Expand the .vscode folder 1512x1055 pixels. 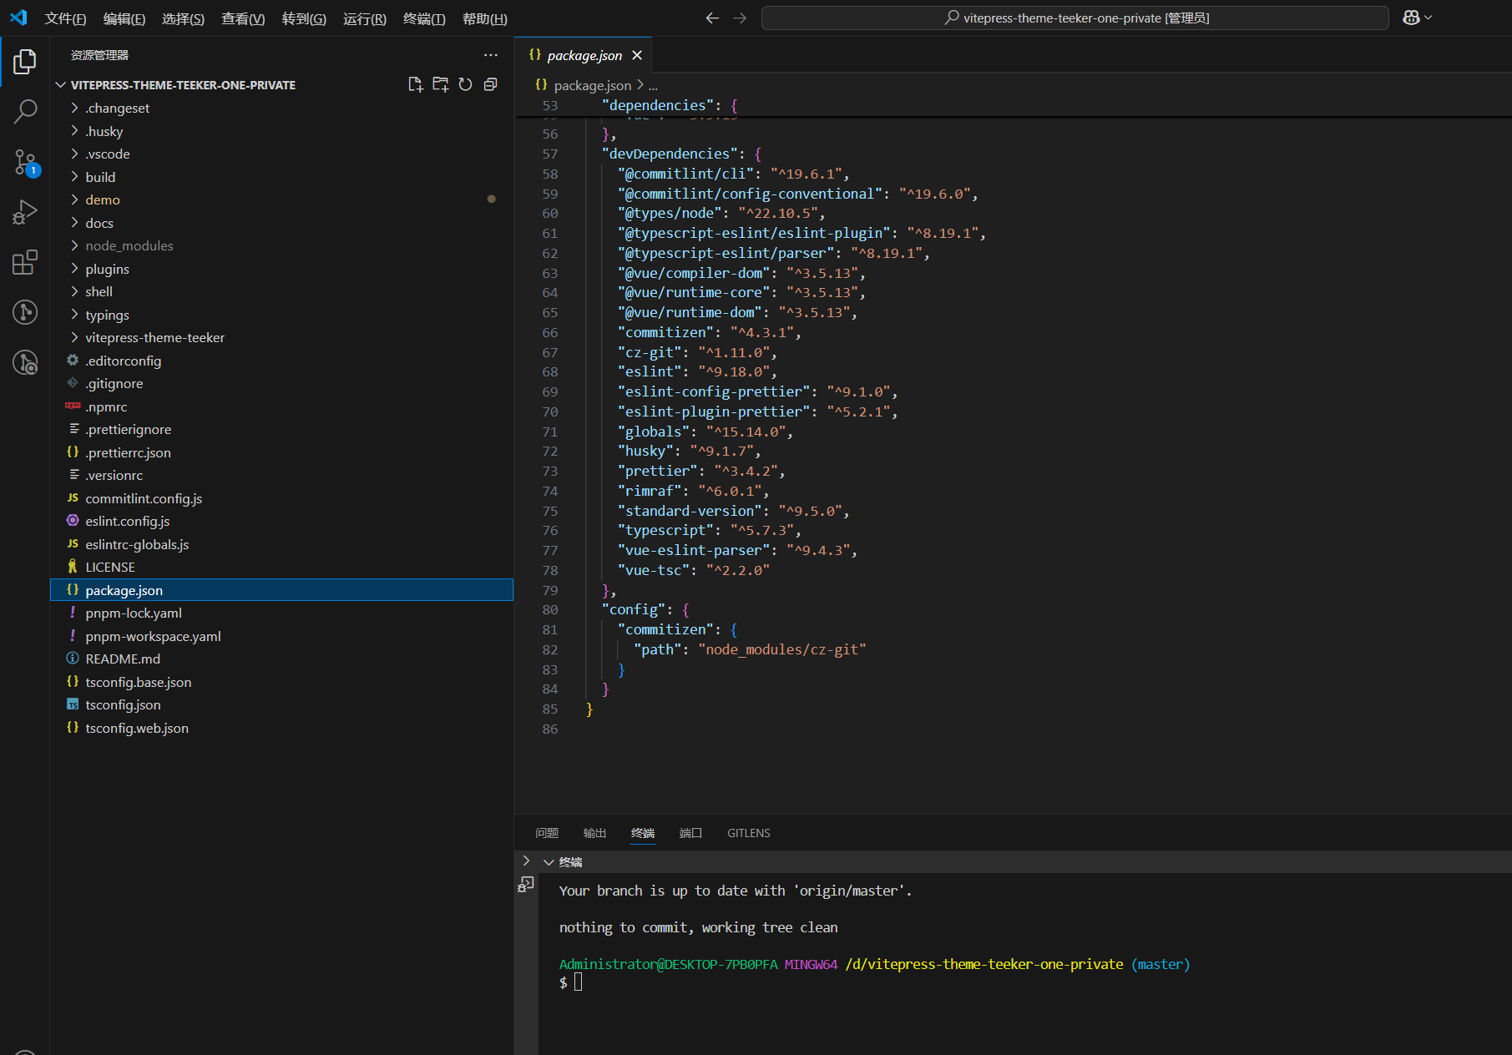tap(108, 154)
